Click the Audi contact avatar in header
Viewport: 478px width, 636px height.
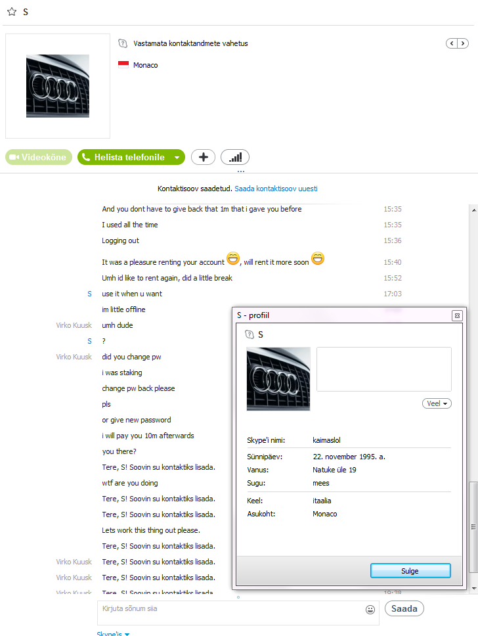pyautogui.click(x=58, y=86)
